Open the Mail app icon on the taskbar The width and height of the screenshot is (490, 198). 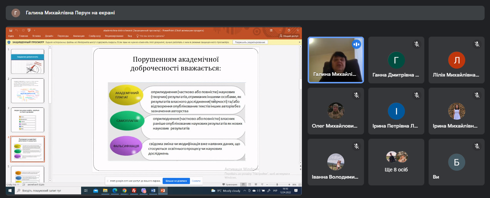95,190
